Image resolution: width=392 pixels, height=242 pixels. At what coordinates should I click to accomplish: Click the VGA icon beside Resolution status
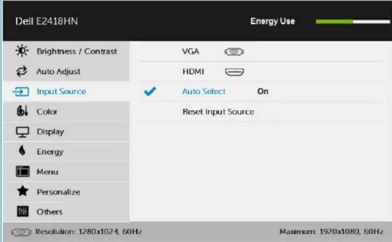click(x=21, y=232)
